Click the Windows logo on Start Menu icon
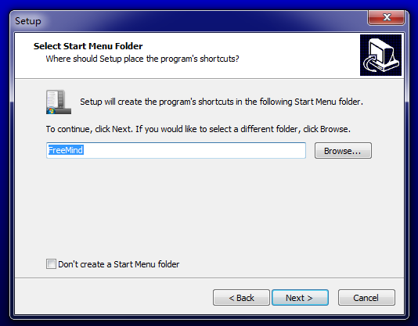Screen dimensions: 418x326 51,110
